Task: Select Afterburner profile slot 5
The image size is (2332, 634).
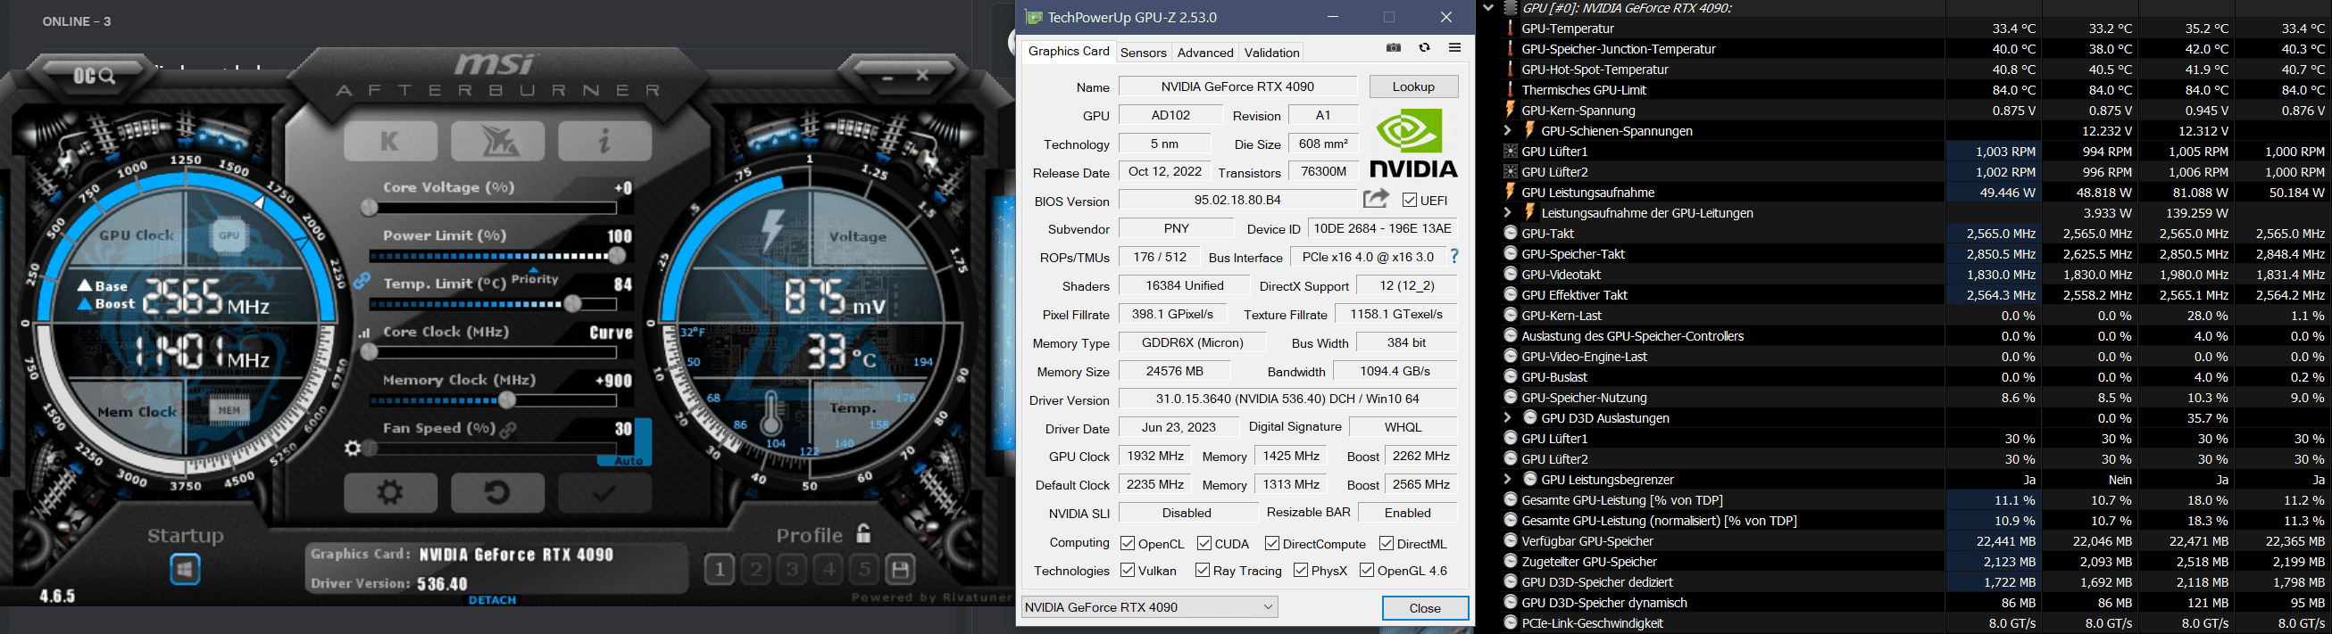Action: [x=864, y=569]
